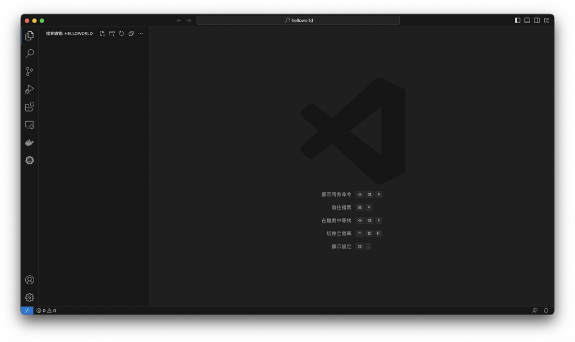
Task: Click the 顯示所有命令 shortcut label
Action: tap(336, 195)
